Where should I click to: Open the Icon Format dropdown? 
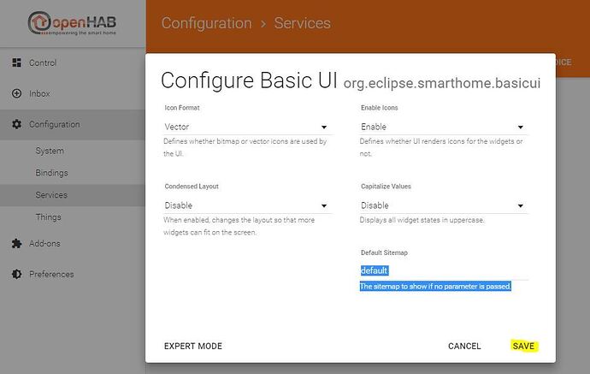(x=246, y=127)
